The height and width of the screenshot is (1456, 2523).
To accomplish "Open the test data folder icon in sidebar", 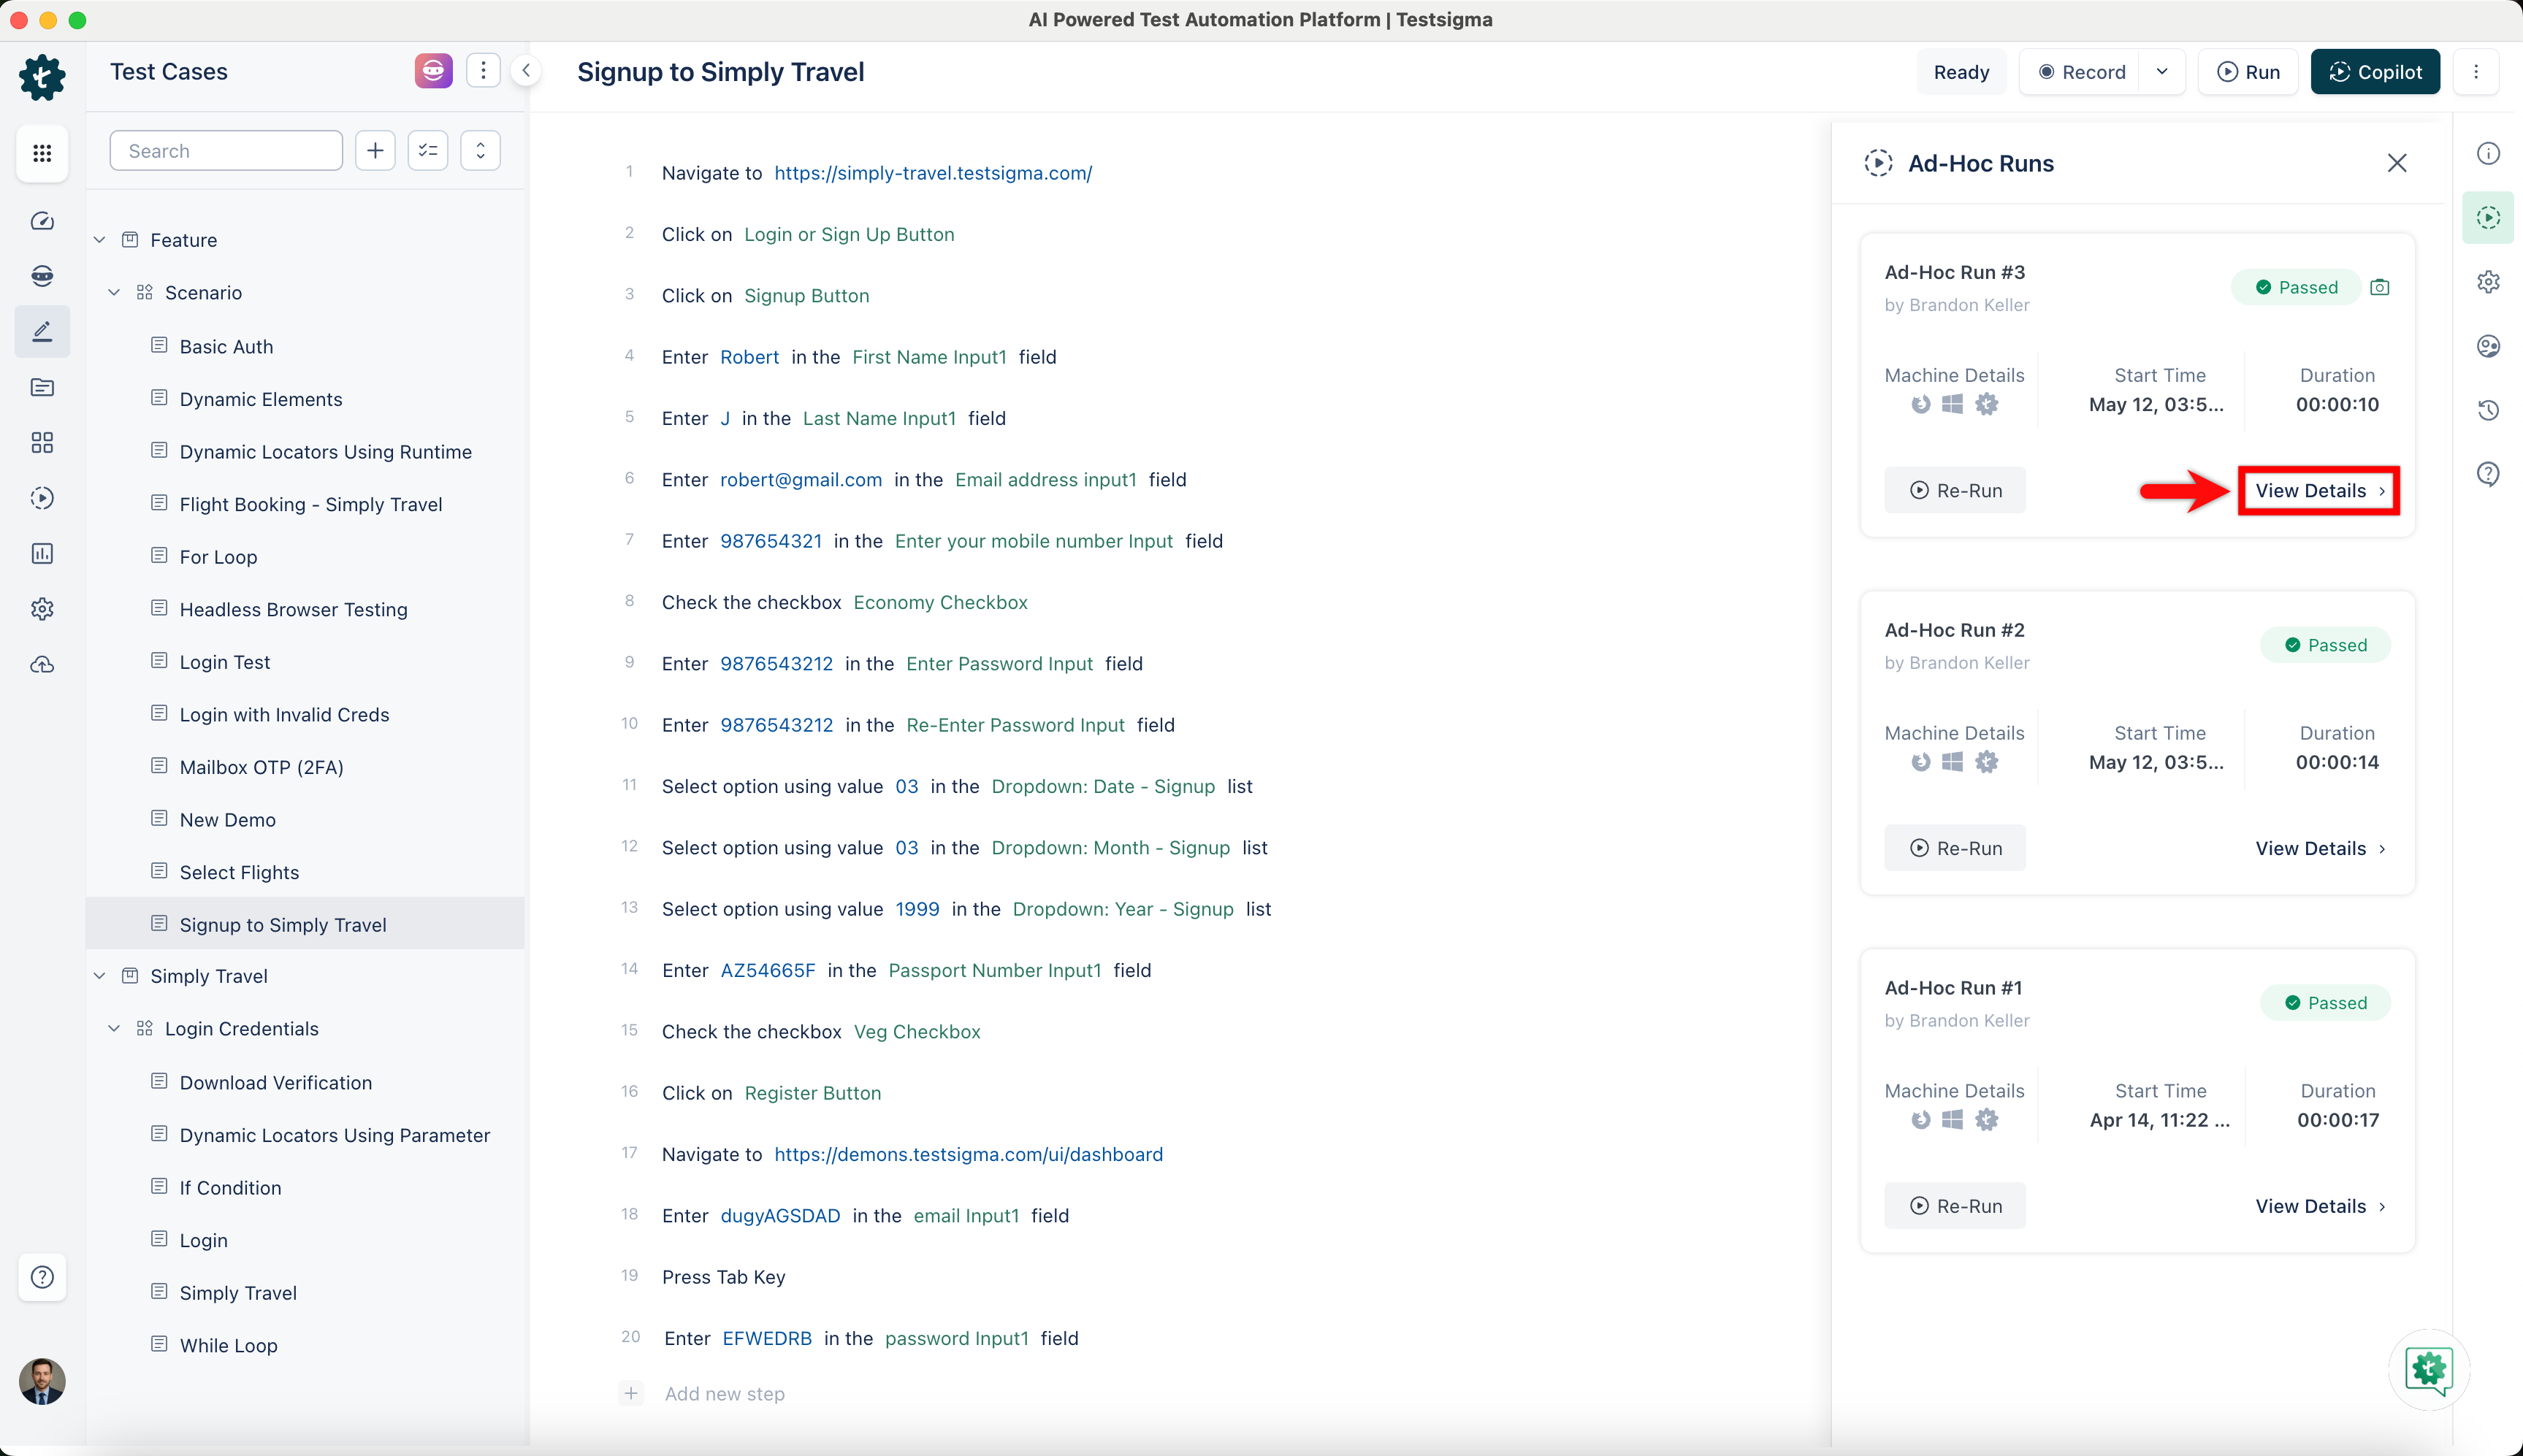I will [42, 387].
